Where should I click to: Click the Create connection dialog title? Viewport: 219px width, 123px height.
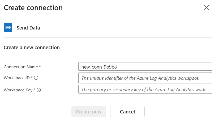click(x=33, y=8)
